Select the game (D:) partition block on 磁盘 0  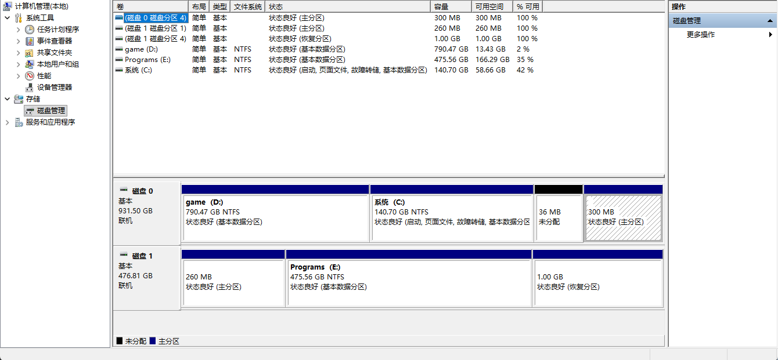(x=275, y=213)
